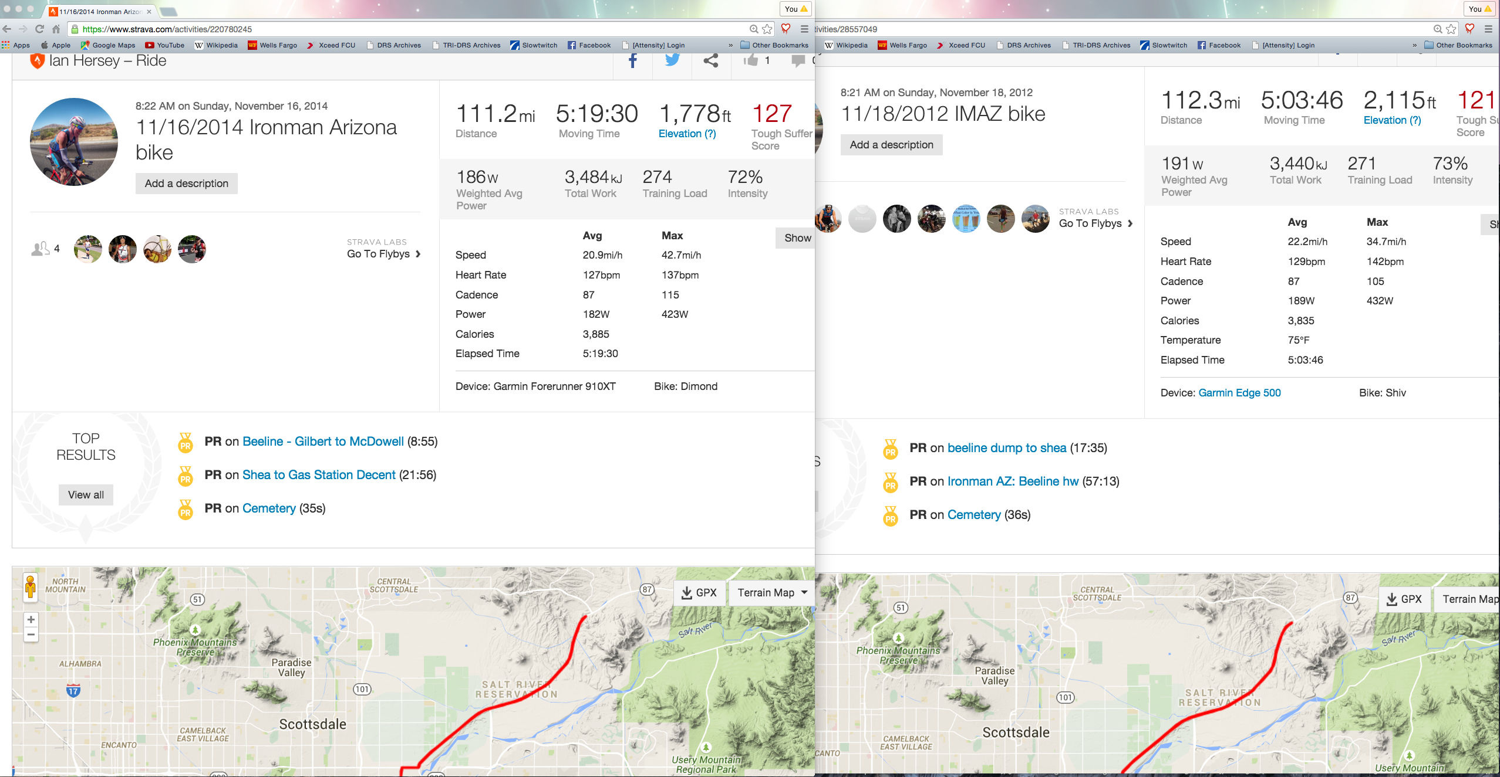Expand hidden bookmarks chevron in left window
Screen dimensions: 1500x777
(730, 45)
